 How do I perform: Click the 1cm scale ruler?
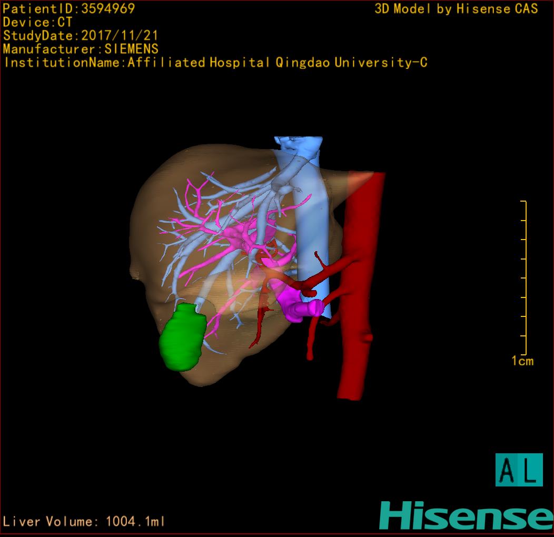[x=525, y=277]
